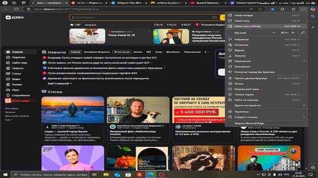Decrease zoom with the minus button

pyautogui.click(x=274, y=33)
